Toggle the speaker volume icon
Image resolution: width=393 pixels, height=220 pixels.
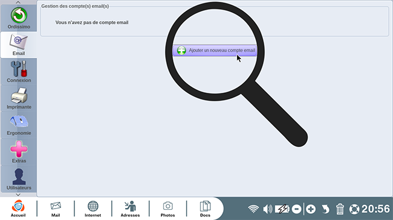(x=267, y=209)
